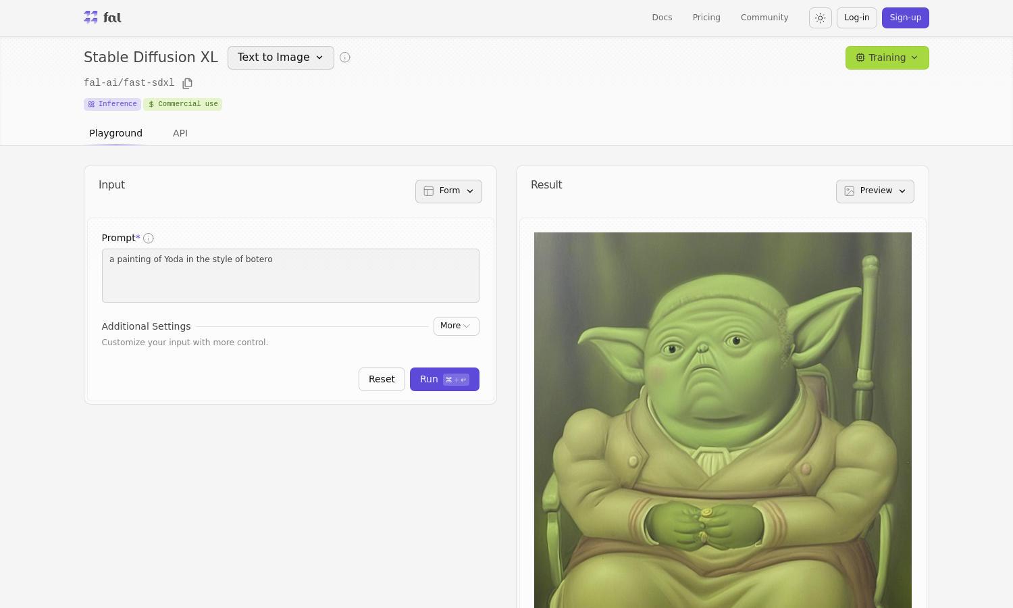Viewport: 1013px width, 608px height.
Task: Expand More additional settings
Action: coord(456,326)
